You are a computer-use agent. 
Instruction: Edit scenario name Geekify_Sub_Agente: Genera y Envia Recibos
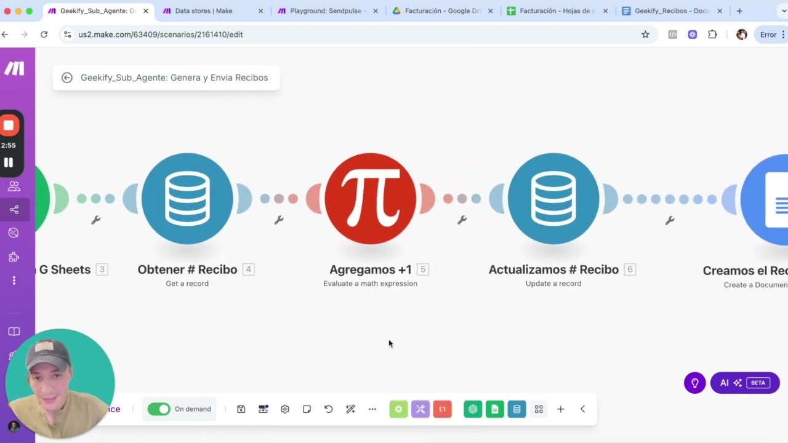click(174, 78)
